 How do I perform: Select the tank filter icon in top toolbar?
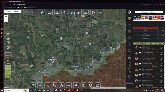click(79, 13)
